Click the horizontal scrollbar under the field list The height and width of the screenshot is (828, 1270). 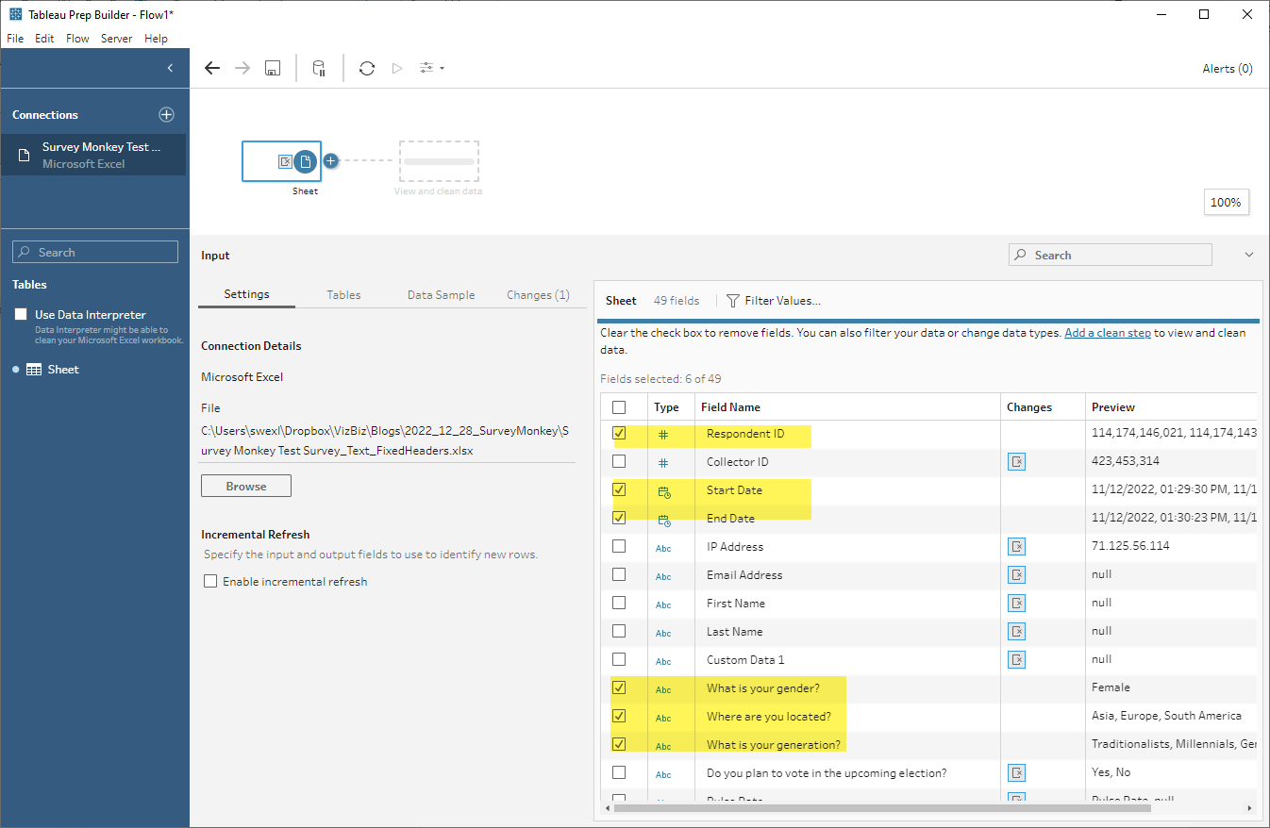pyautogui.click(x=882, y=808)
